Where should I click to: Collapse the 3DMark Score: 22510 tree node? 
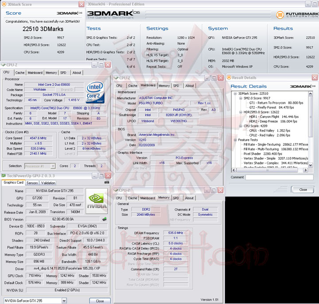click(x=235, y=94)
